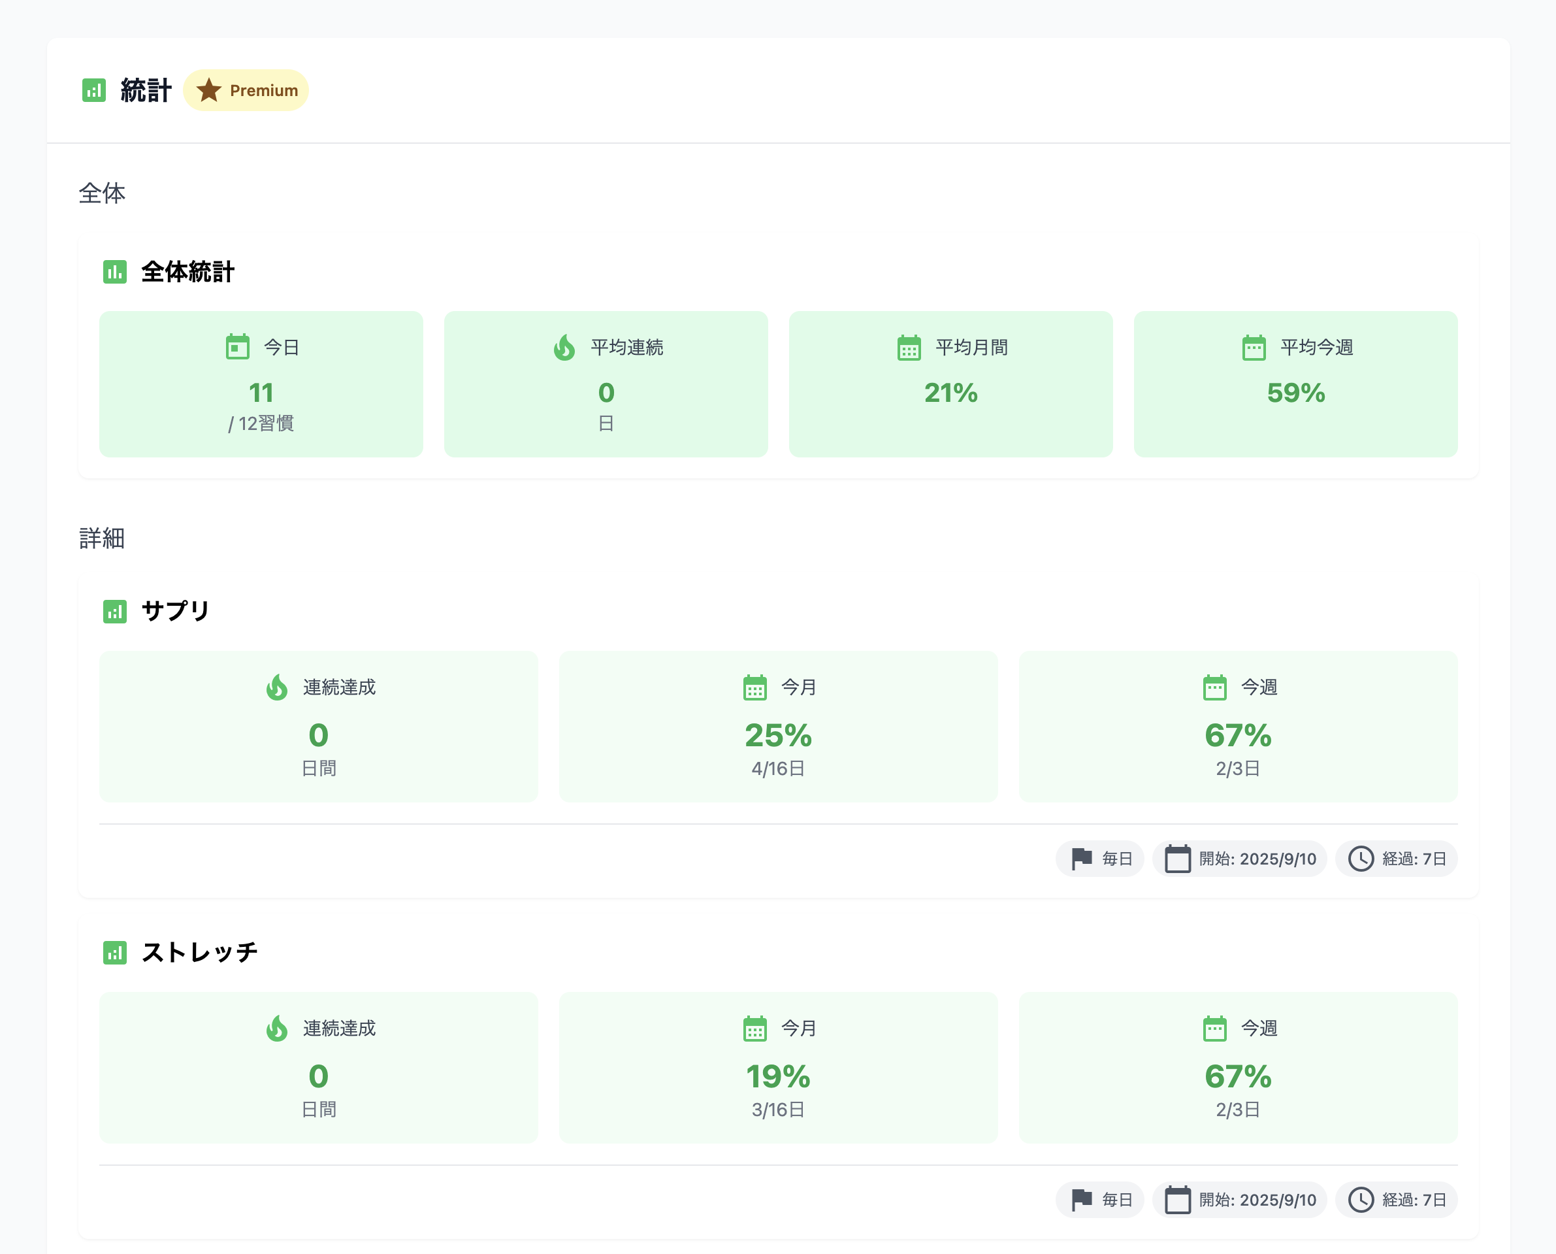The height and width of the screenshot is (1254, 1556).
Task: Click ストレッチ 今月 19% card
Action: [779, 1068]
